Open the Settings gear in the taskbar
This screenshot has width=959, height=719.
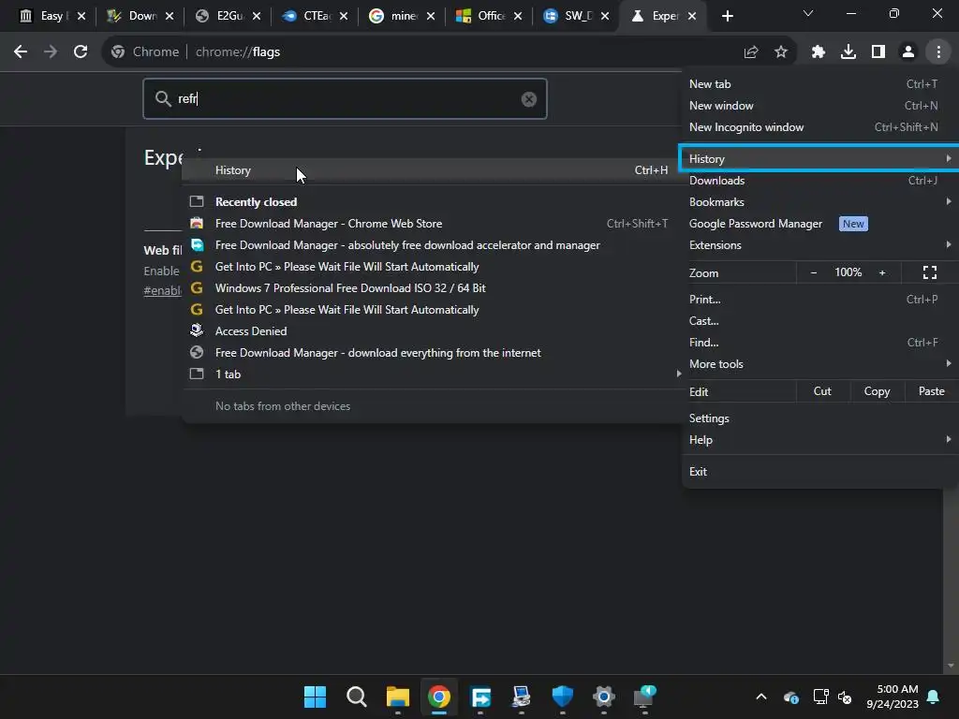point(603,697)
